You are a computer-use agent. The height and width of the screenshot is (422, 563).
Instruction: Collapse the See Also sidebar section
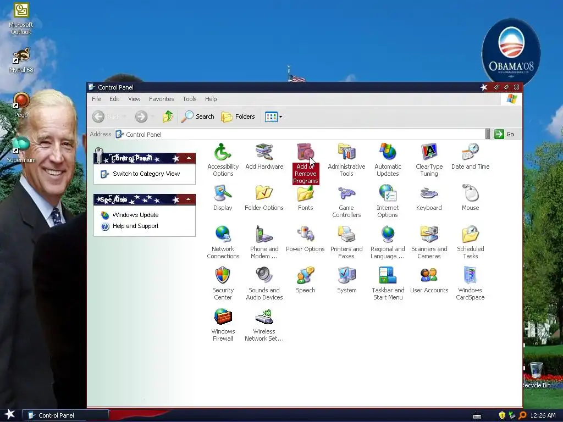point(189,199)
